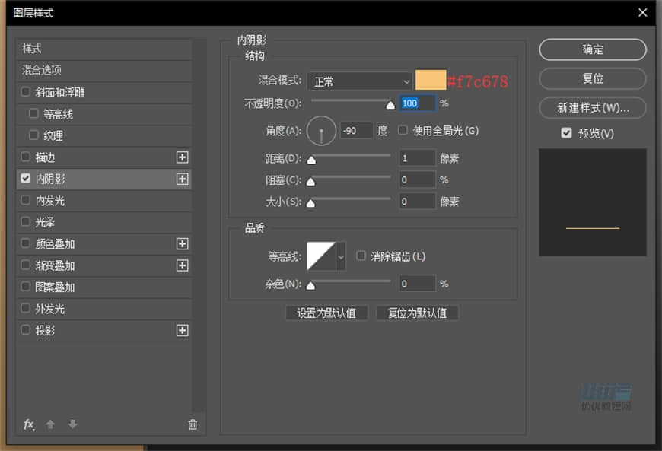Click 设置为默认值 button
Screen dimensions: 662x451
click(x=326, y=313)
